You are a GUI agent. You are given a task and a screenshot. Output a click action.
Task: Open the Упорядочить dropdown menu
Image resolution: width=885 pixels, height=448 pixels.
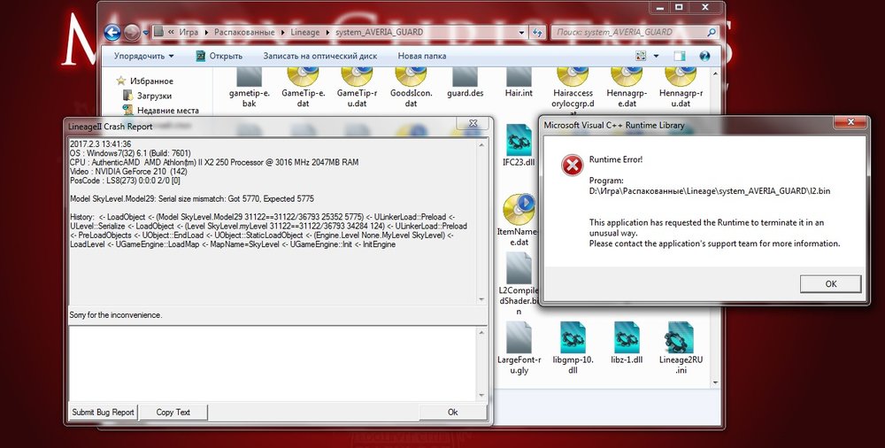pos(144,56)
